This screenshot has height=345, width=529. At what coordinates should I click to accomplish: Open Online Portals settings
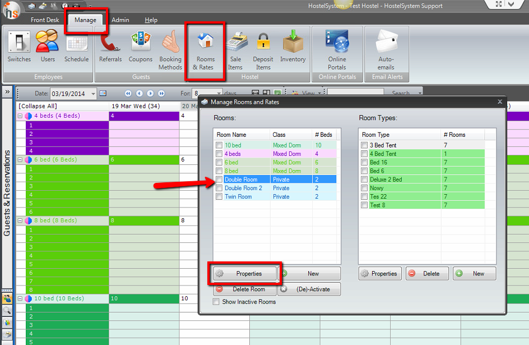click(x=337, y=50)
